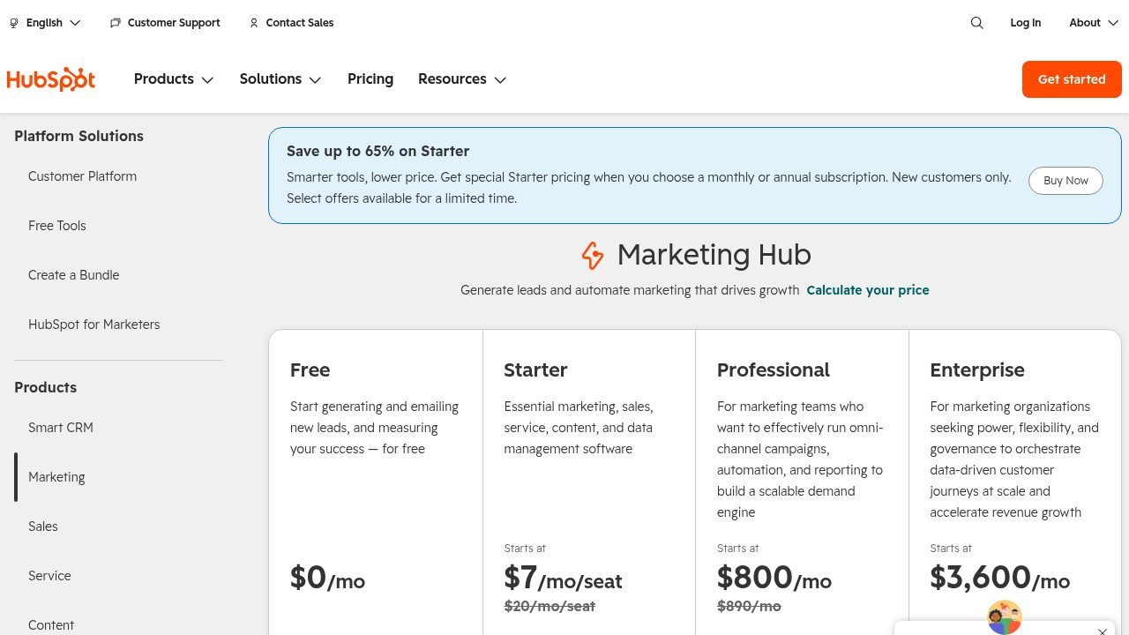Click the Professional plan heading
This screenshot has width=1129, height=635.
(774, 370)
